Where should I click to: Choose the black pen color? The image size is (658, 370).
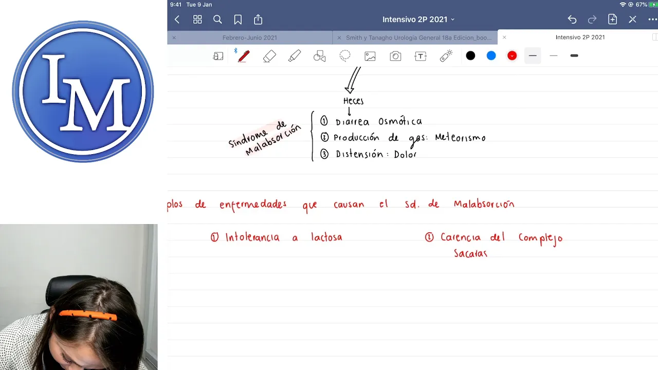(x=470, y=55)
